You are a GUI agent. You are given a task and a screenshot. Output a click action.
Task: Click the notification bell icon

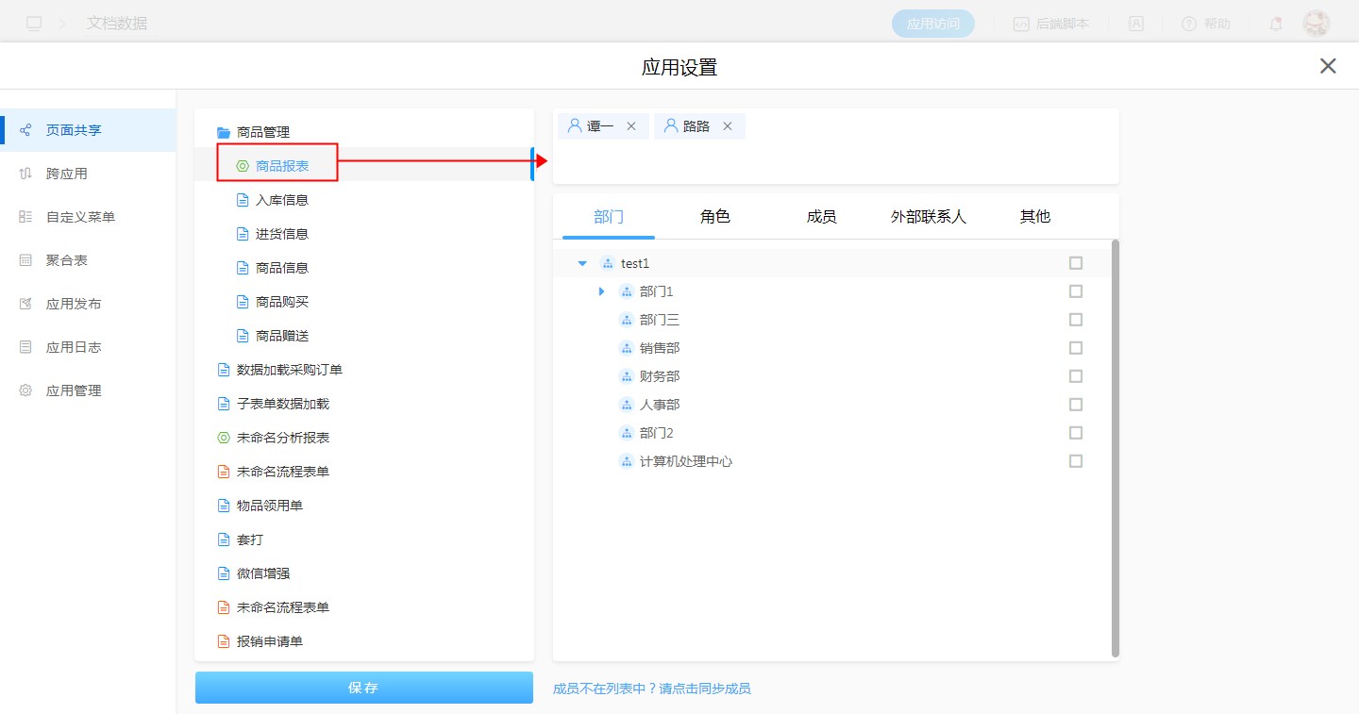(x=1276, y=24)
